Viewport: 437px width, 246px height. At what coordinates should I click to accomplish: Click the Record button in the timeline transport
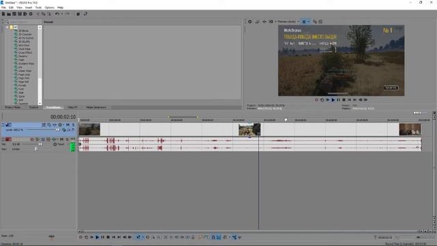pos(81,237)
